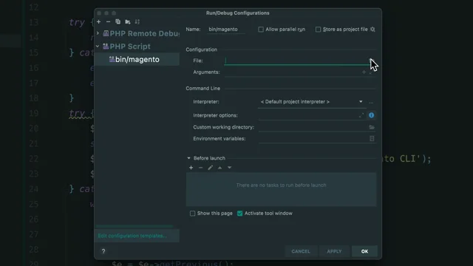Check Store as project file
This screenshot has width=473, height=266.
pyautogui.click(x=318, y=30)
